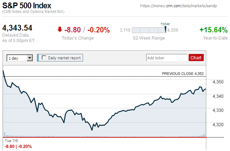Screen dimensions: 230x151
Task: Click the 3,116 52-week low value
Action: (124, 30)
